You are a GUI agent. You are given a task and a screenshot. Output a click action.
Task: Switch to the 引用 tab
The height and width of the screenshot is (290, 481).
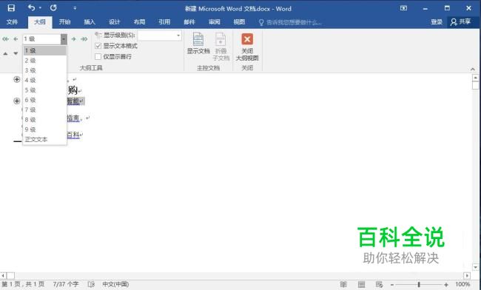[164, 22]
